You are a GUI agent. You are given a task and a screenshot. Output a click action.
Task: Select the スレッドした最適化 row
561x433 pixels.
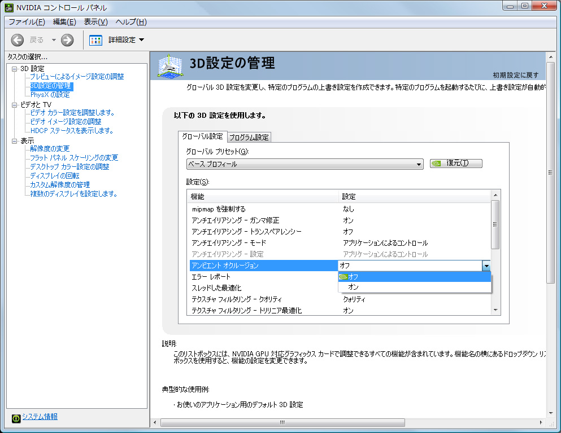(263, 288)
